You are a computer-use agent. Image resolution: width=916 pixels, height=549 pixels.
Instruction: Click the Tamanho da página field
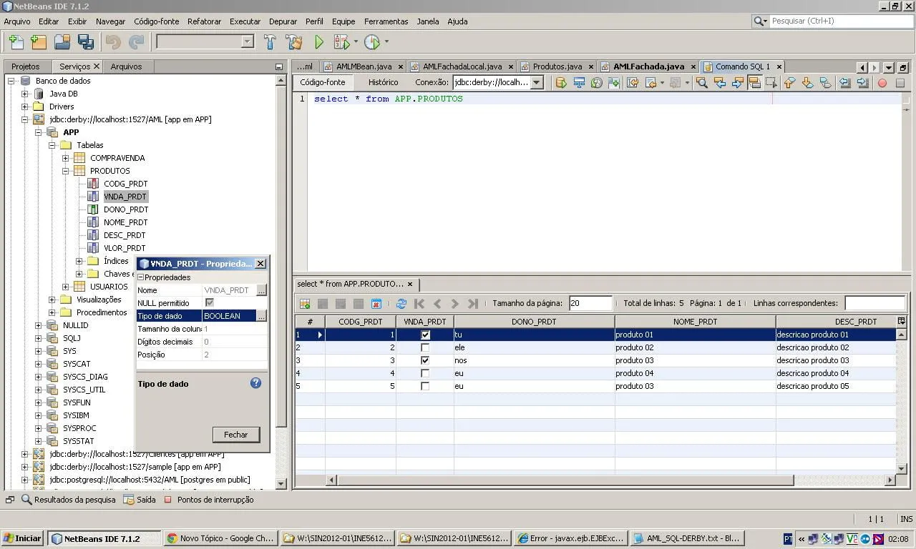coord(590,303)
